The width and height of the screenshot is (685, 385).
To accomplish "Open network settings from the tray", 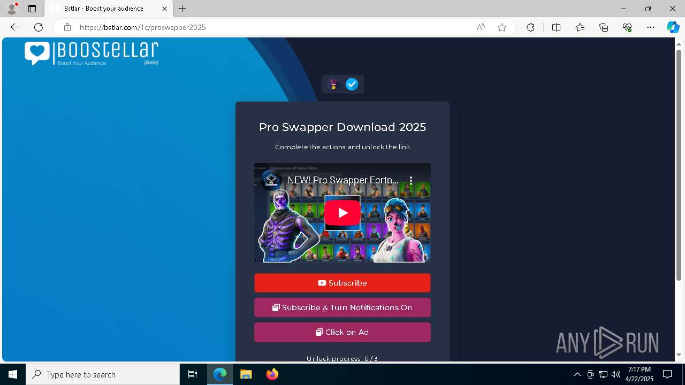I will [603, 374].
